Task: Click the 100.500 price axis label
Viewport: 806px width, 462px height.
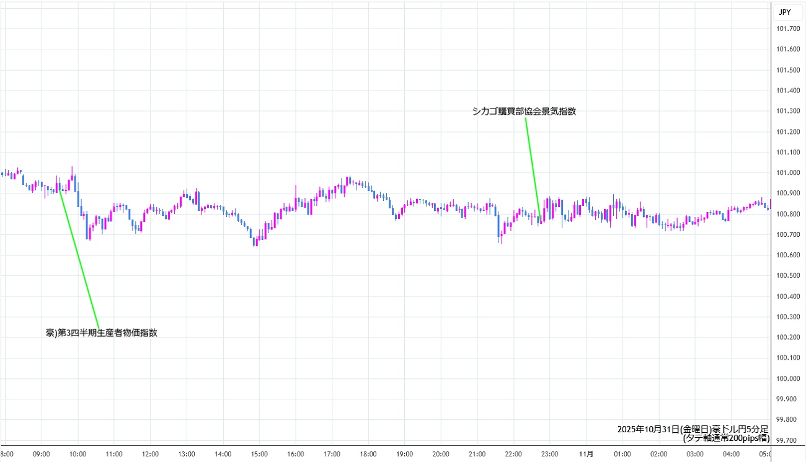Action: [x=787, y=275]
